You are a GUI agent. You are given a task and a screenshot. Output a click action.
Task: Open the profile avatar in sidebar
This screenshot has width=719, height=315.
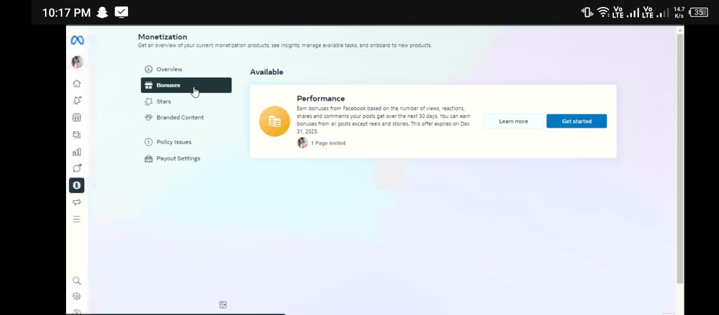tap(77, 62)
